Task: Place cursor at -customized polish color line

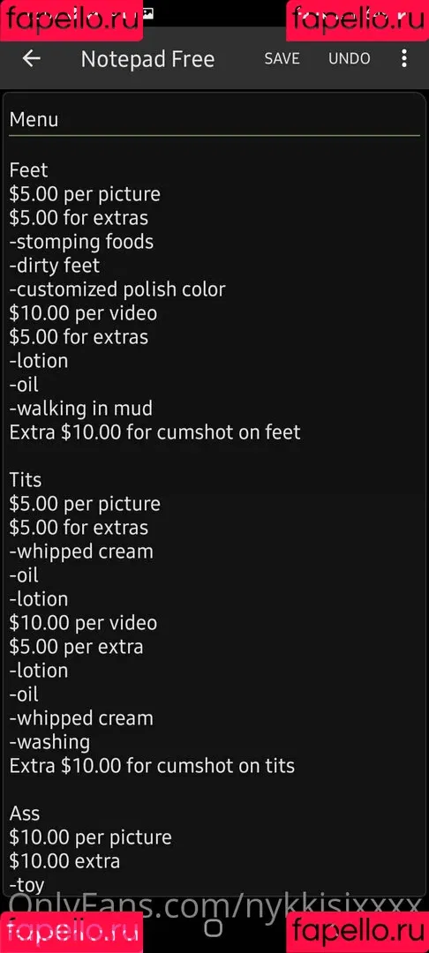Action: point(117,289)
